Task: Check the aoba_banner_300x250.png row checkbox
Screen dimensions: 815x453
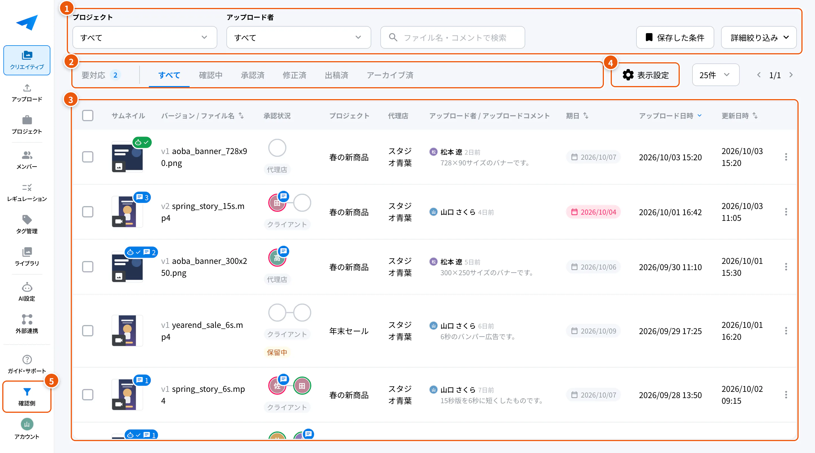Action: pyautogui.click(x=88, y=267)
